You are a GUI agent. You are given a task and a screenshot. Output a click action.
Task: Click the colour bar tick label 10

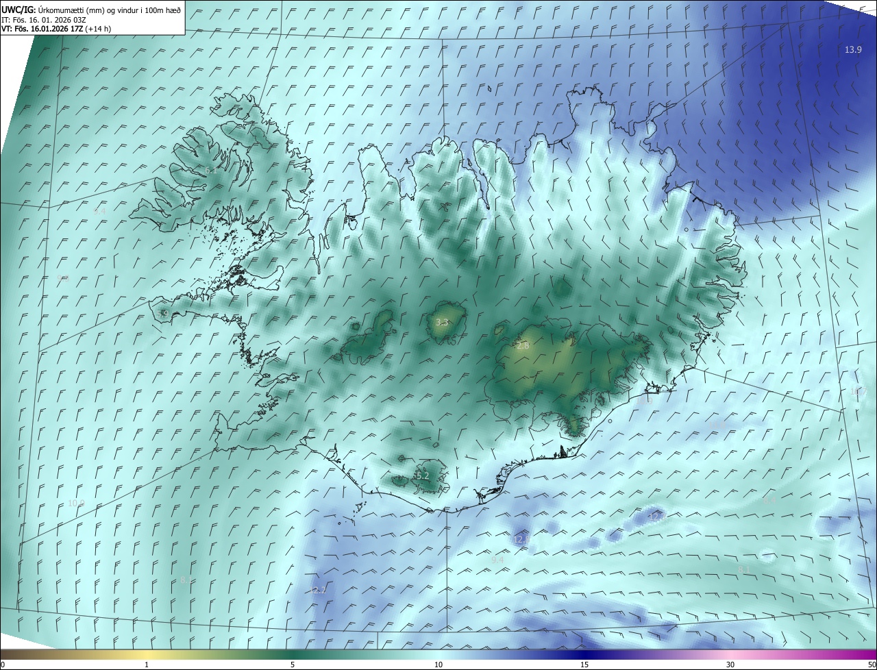(x=438, y=665)
